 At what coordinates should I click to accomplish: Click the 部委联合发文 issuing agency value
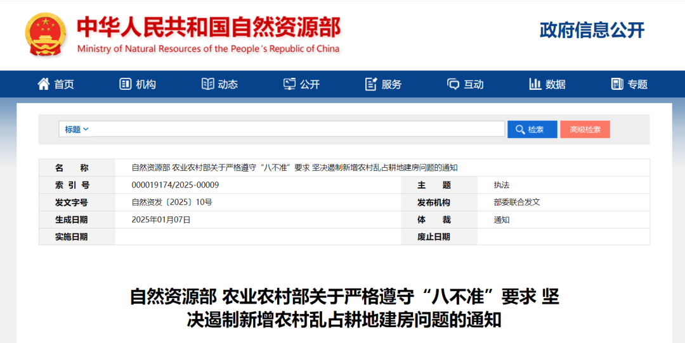[517, 203]
